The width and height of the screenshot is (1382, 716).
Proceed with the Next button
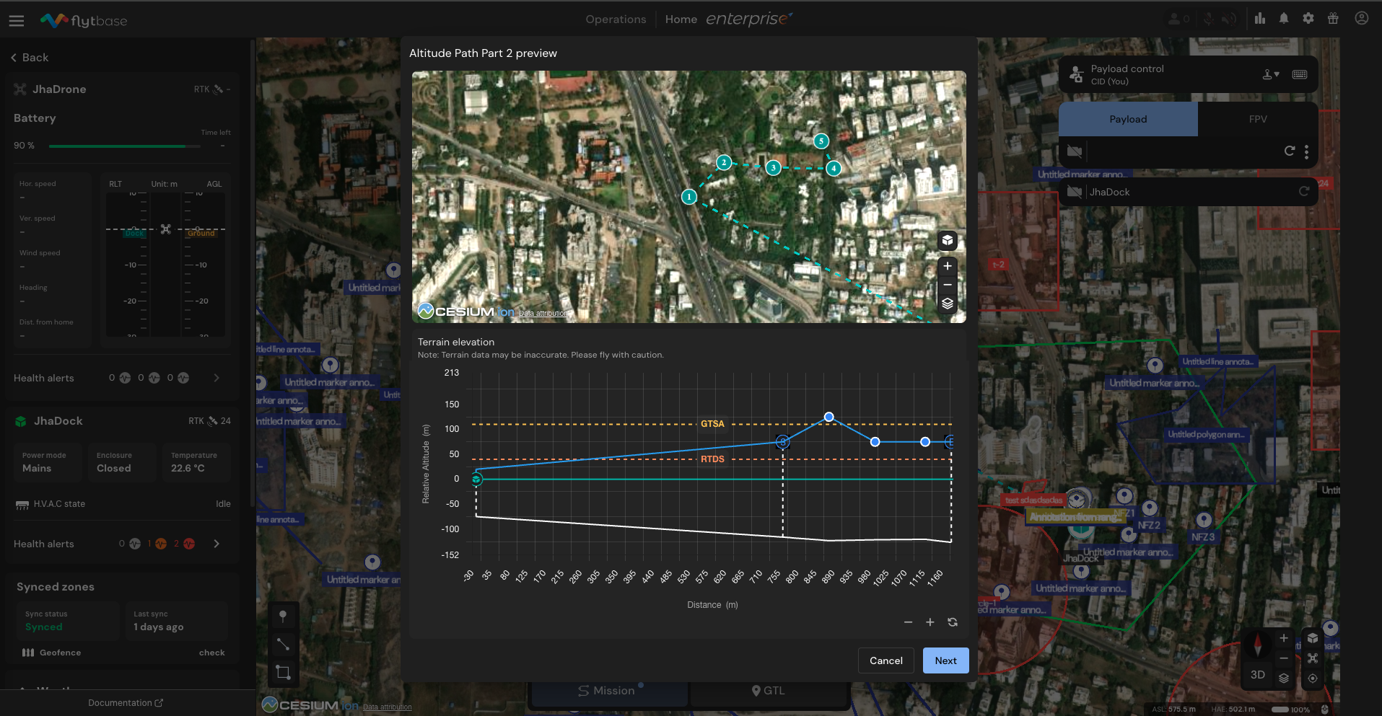coord(945,660)
